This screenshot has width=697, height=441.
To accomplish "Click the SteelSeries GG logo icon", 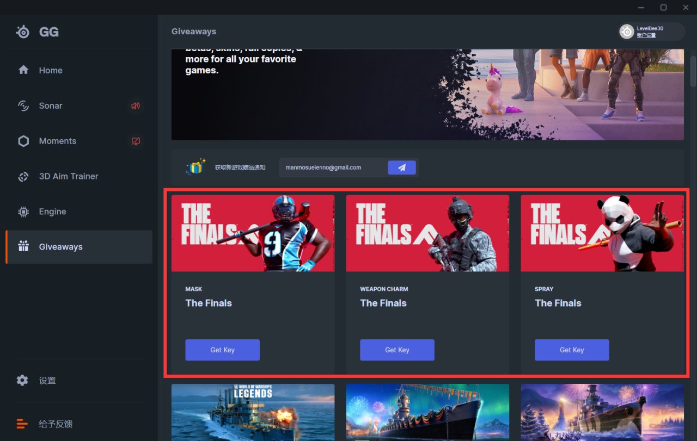I will [x=23, y=32].
